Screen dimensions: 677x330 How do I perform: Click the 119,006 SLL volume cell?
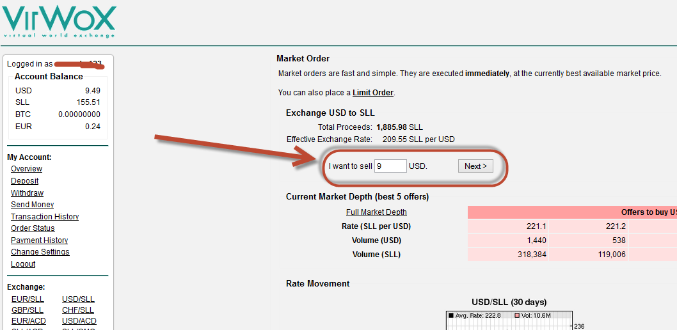pyautogui.click(x=589, y=255)
